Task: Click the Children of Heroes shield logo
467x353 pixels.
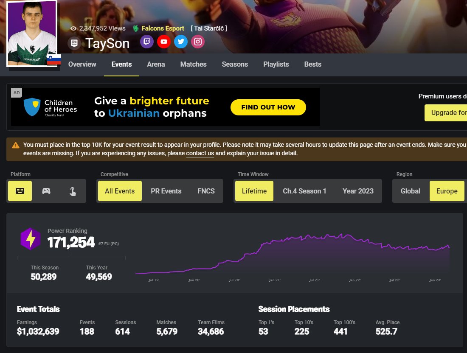Action: coord(32,107)
